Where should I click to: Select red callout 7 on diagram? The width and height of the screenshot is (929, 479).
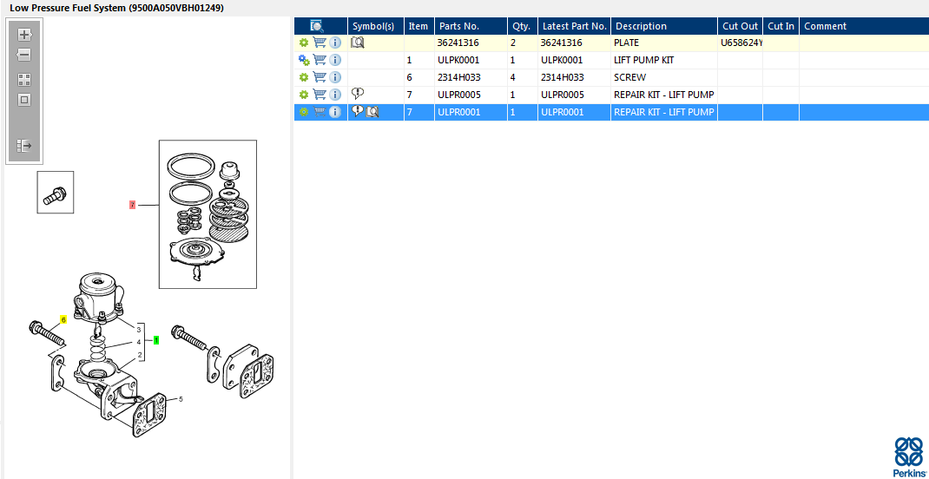pos(133,205)
